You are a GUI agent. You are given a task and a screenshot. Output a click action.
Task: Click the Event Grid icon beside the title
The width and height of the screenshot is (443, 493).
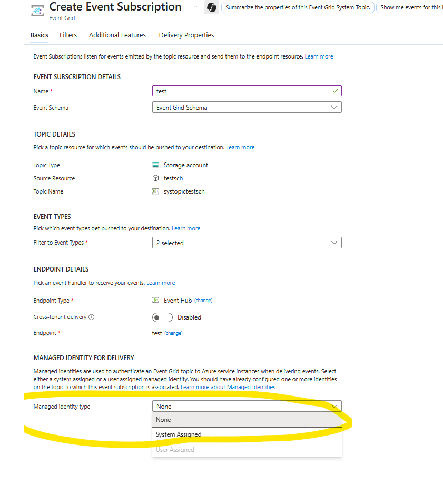click(37, 11)
